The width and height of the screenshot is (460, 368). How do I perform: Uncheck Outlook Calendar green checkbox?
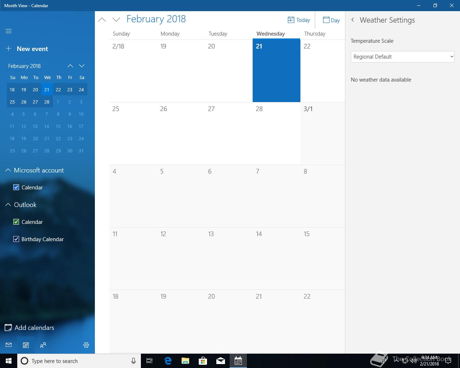(x=16, y=222)
